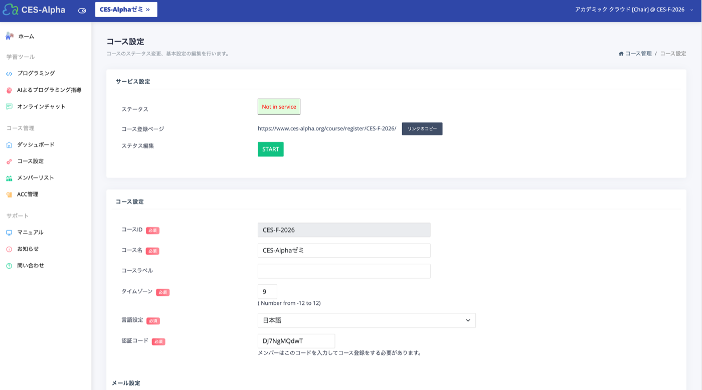Click the CES-Alphaゼミ course switcher button
Viewport: 702px width, 390px height.
126,10
